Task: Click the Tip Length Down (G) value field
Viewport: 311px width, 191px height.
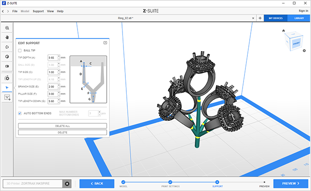Action: (x=53, y=101)
